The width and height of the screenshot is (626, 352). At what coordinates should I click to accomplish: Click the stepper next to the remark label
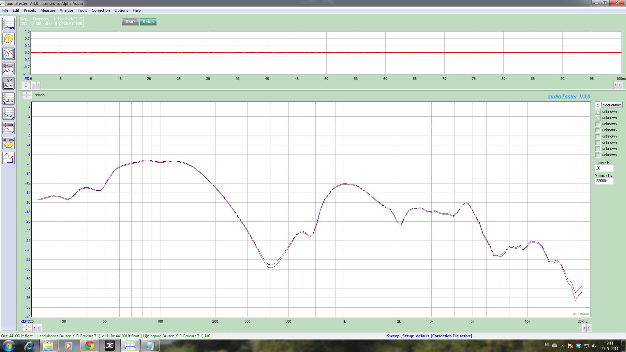[x=26, y=95]
